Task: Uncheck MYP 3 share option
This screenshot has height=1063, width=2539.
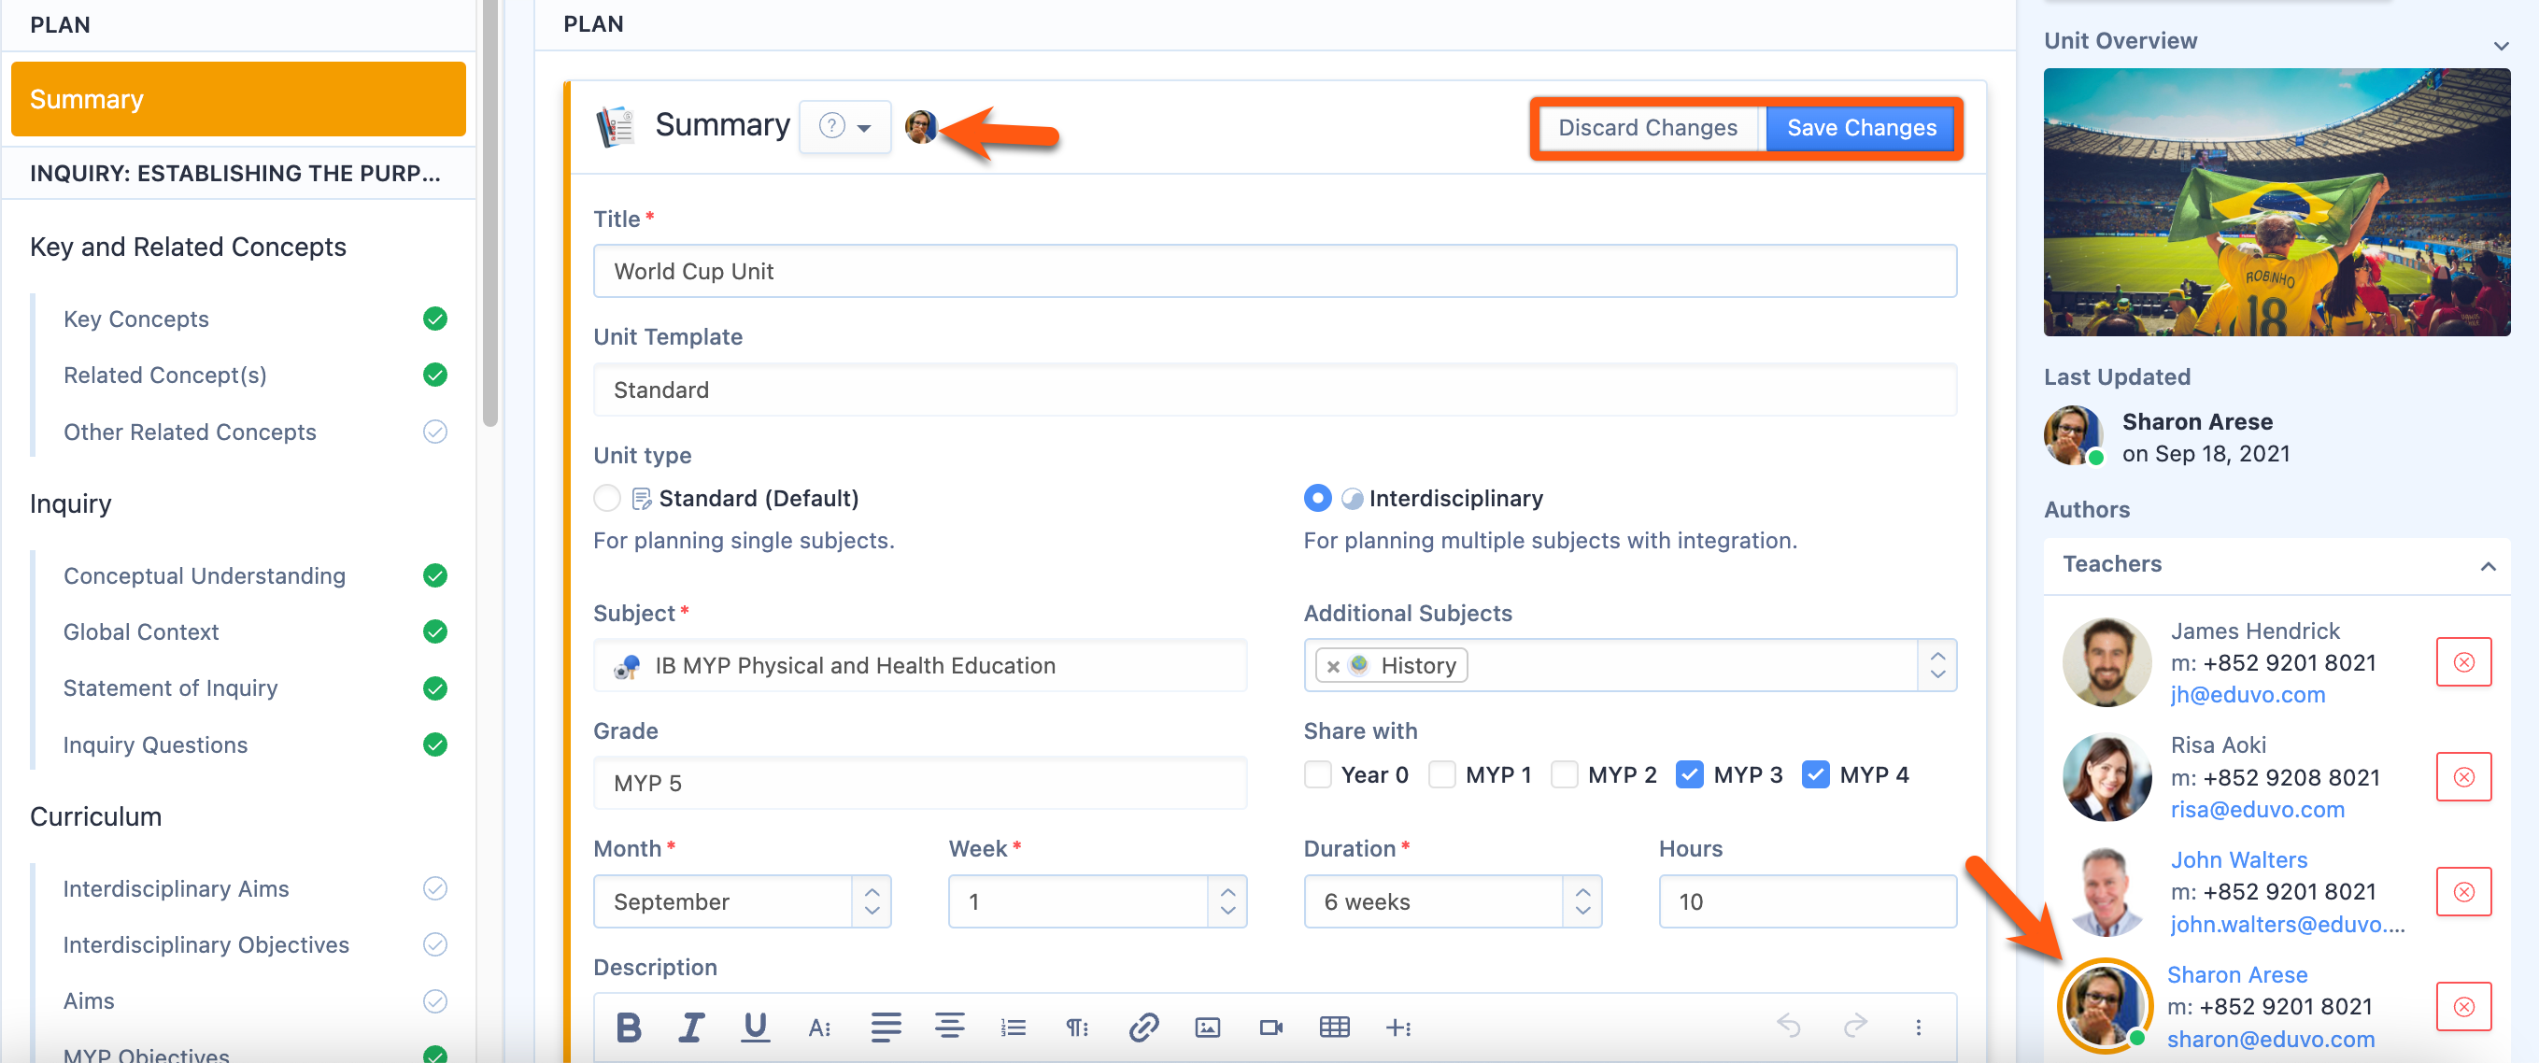Action: 1689,775
